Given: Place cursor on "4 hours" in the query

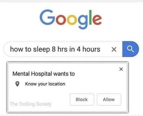Looking at the screenshot, I should pyautogui.click(x=88, y=49).
